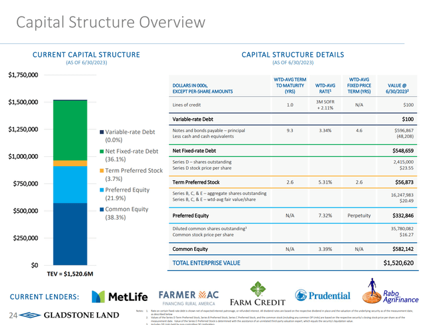Click the 'Net Fixed-rate Debt' table row label

194,151
